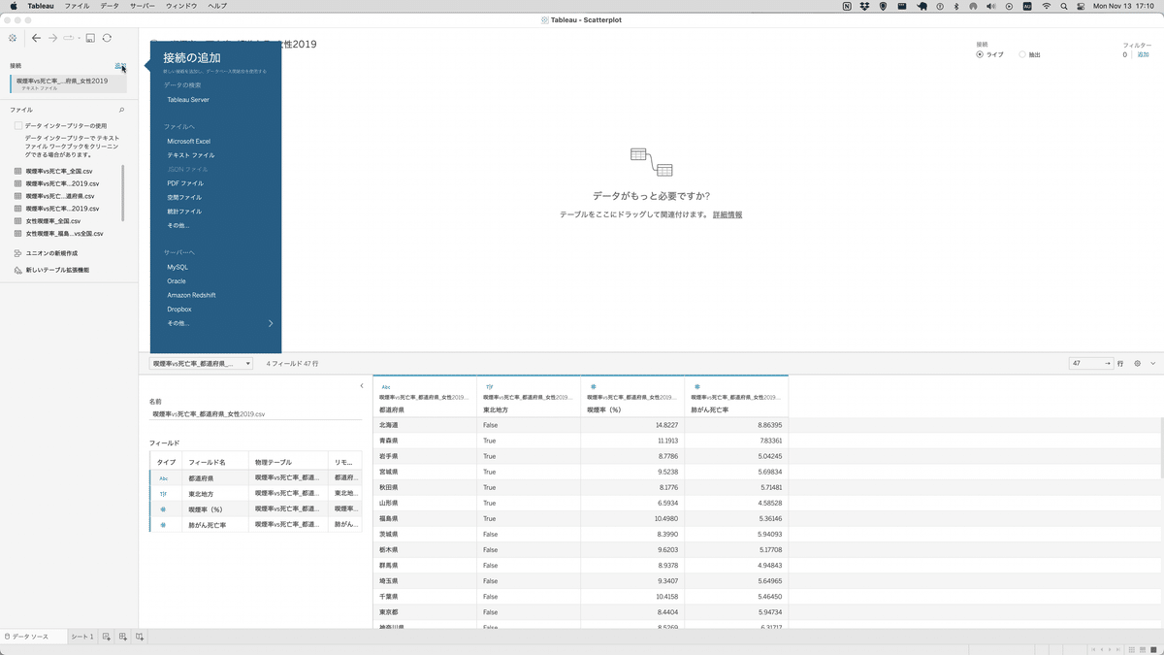Click the gear settings icon beside 行
Viewport: 1164px width, 655px height.
pyautogui.click(x=1138, y=363)
